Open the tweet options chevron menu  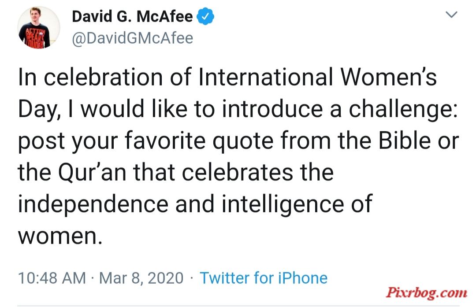coord(451,14)
